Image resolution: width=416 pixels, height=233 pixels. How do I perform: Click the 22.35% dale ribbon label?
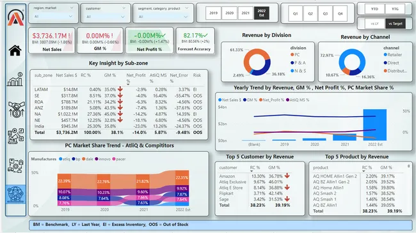[x=182, y=177]
